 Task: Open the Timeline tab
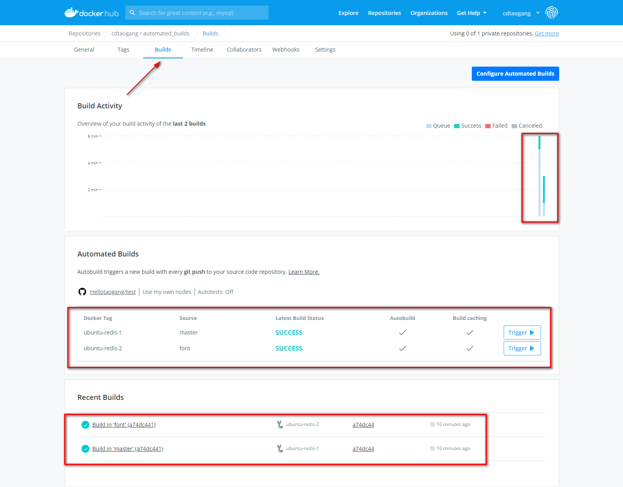tap(202, 50)
